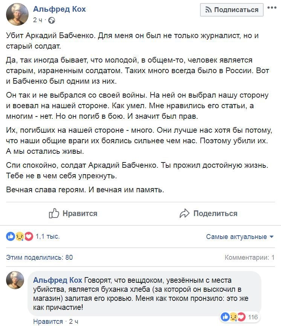281x331 pixels.
Task: Click the globe public privacy icon
Action: coord(52,20)
